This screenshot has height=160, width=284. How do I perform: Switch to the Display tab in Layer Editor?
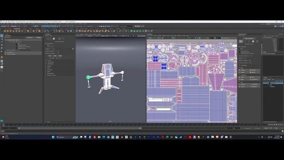coord(265,78)
